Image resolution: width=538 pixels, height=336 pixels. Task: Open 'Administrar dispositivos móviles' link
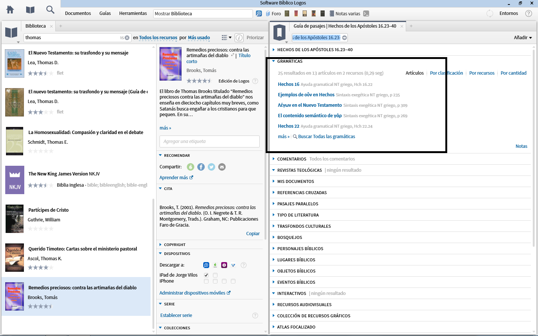pos(195,293)
